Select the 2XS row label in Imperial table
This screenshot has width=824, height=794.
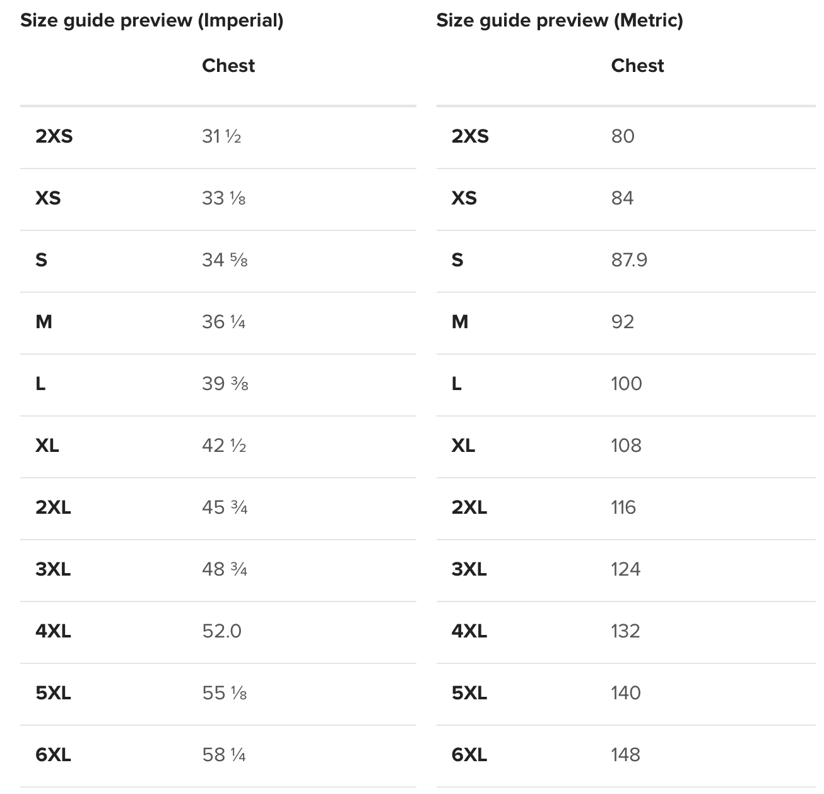(x=54, y=136)
